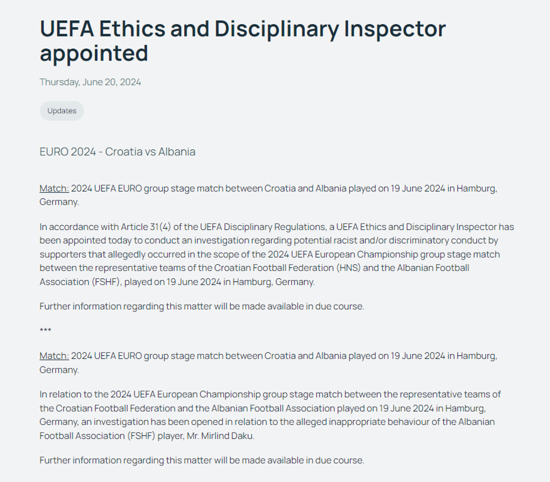550x482 pixels.
Task: Click the first Further information sentence
Action: pos(202,306)
